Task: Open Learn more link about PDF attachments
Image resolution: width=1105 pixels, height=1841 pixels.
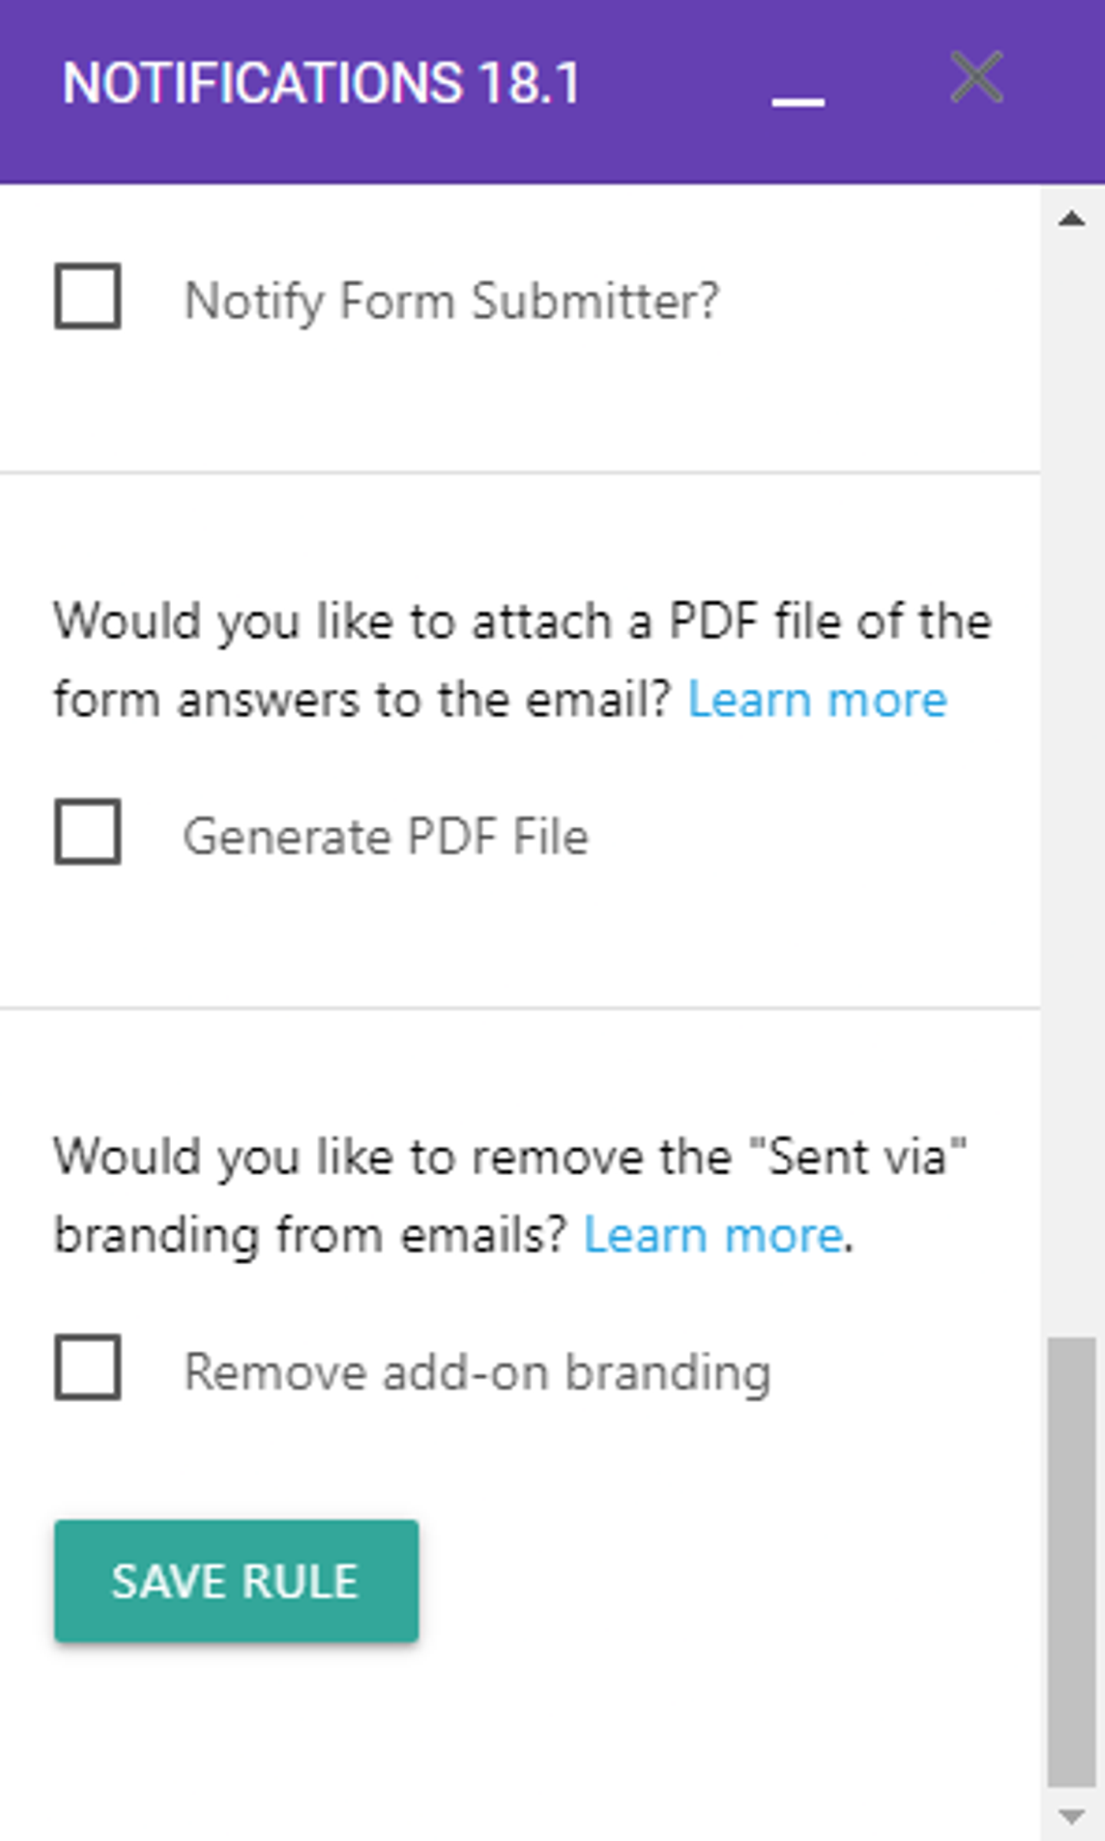Action: pos(817,700)
